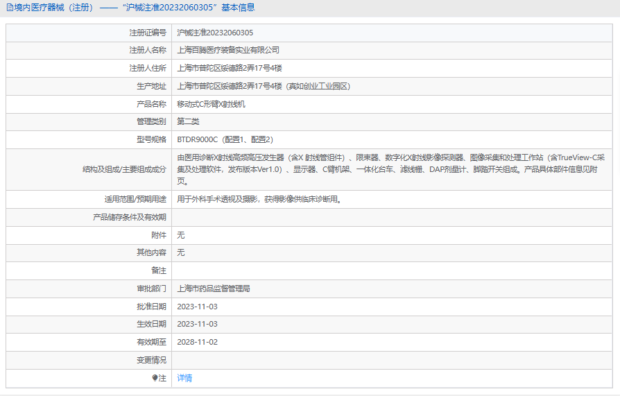Click the lightbulb icon beside 注

pos(155,378)
